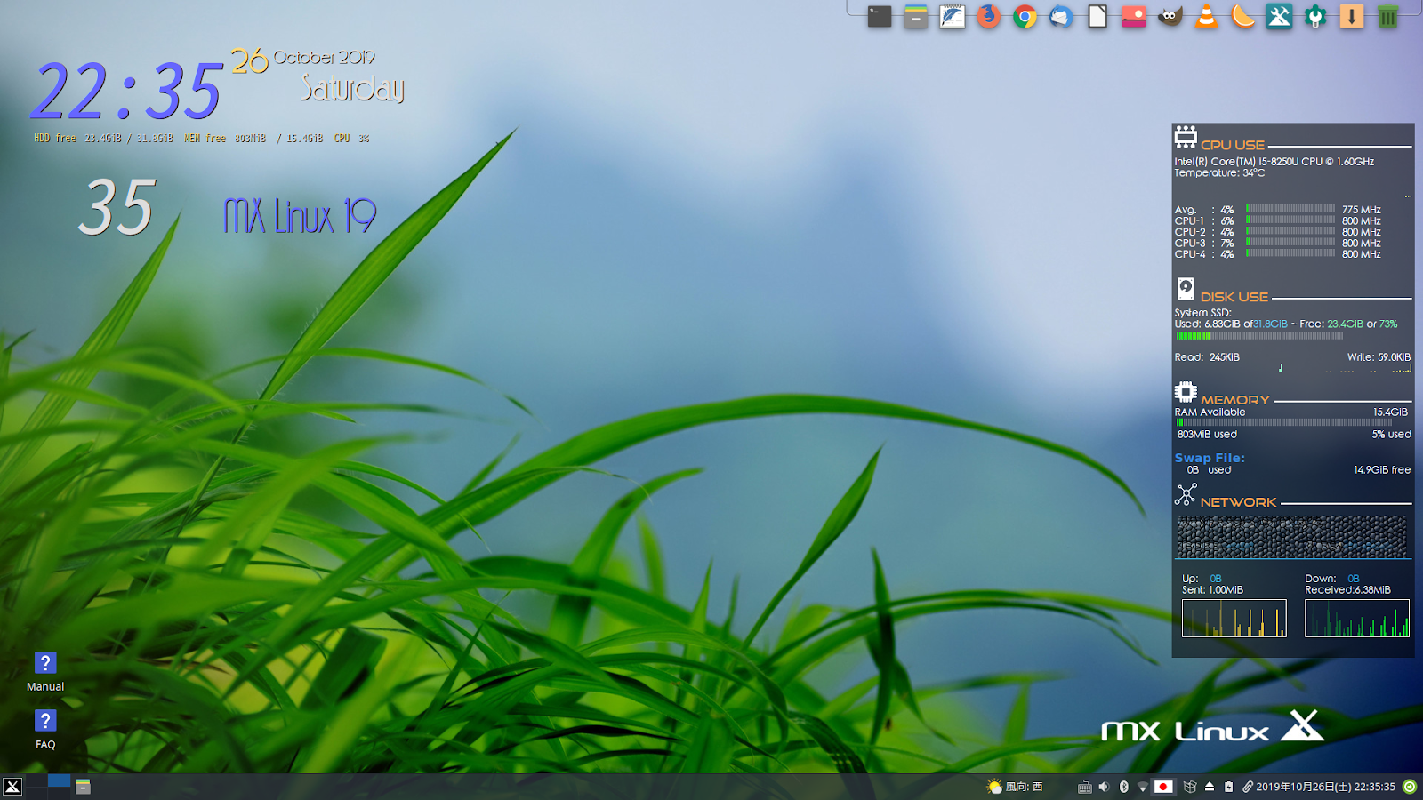Image resolution: width=1423 pixels, height=800 pixels.
Task: Open file manager launcher in bottom panel
Action: (83, 787)
